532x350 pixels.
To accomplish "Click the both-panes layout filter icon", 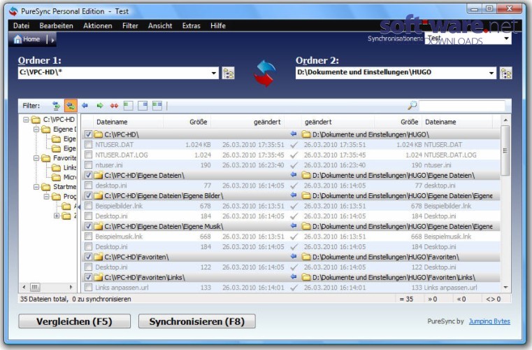I will coord(157,106).
